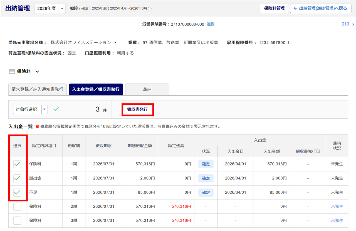Select the 入出金登録／領収書発行 tab

pos(96,90)
